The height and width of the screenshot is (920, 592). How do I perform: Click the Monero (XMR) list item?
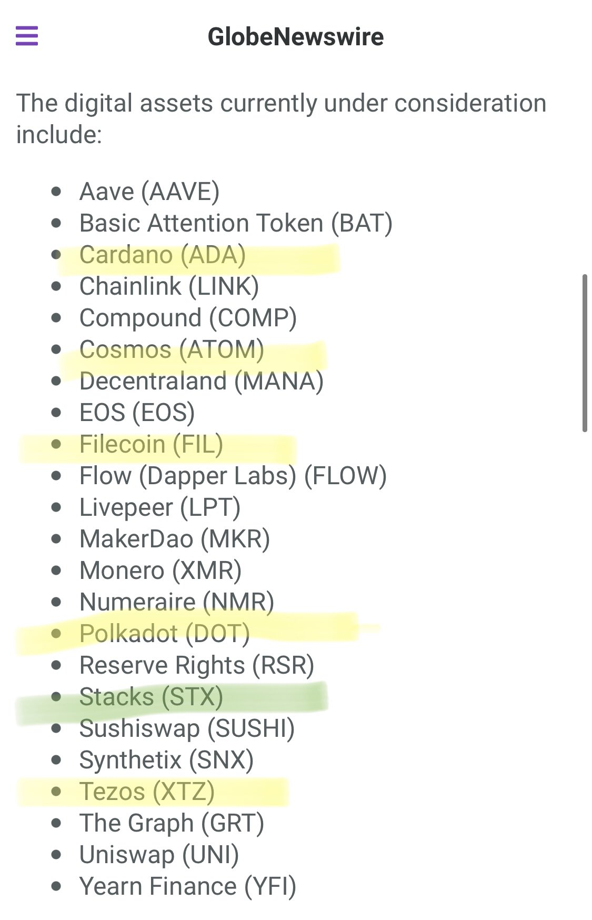click(x=160, y=571)
